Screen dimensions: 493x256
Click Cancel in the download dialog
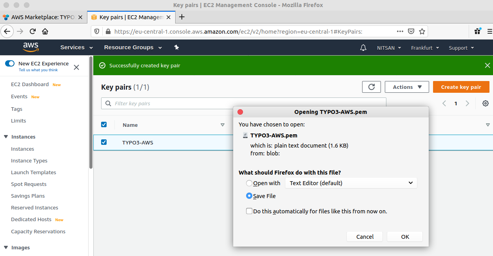pos(365,236)
